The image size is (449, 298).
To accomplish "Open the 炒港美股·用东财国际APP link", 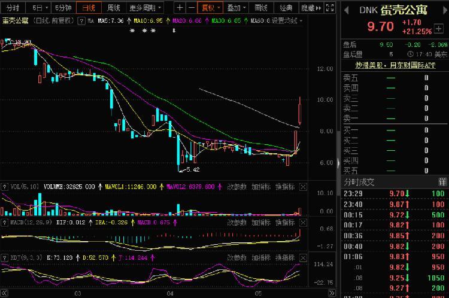I will click(395, 64).
